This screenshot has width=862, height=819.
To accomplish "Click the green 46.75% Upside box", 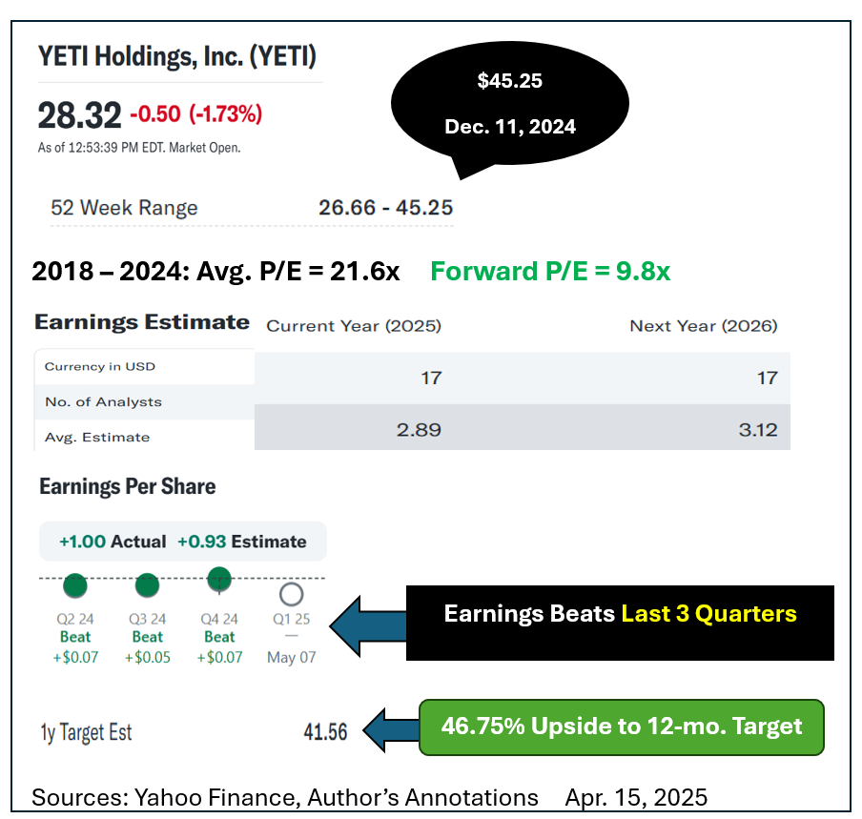I will click(621, 727).
